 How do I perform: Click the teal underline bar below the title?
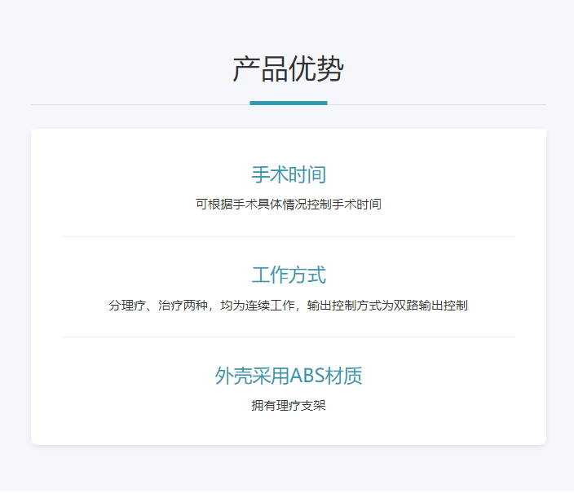click(x=288, y=103)
